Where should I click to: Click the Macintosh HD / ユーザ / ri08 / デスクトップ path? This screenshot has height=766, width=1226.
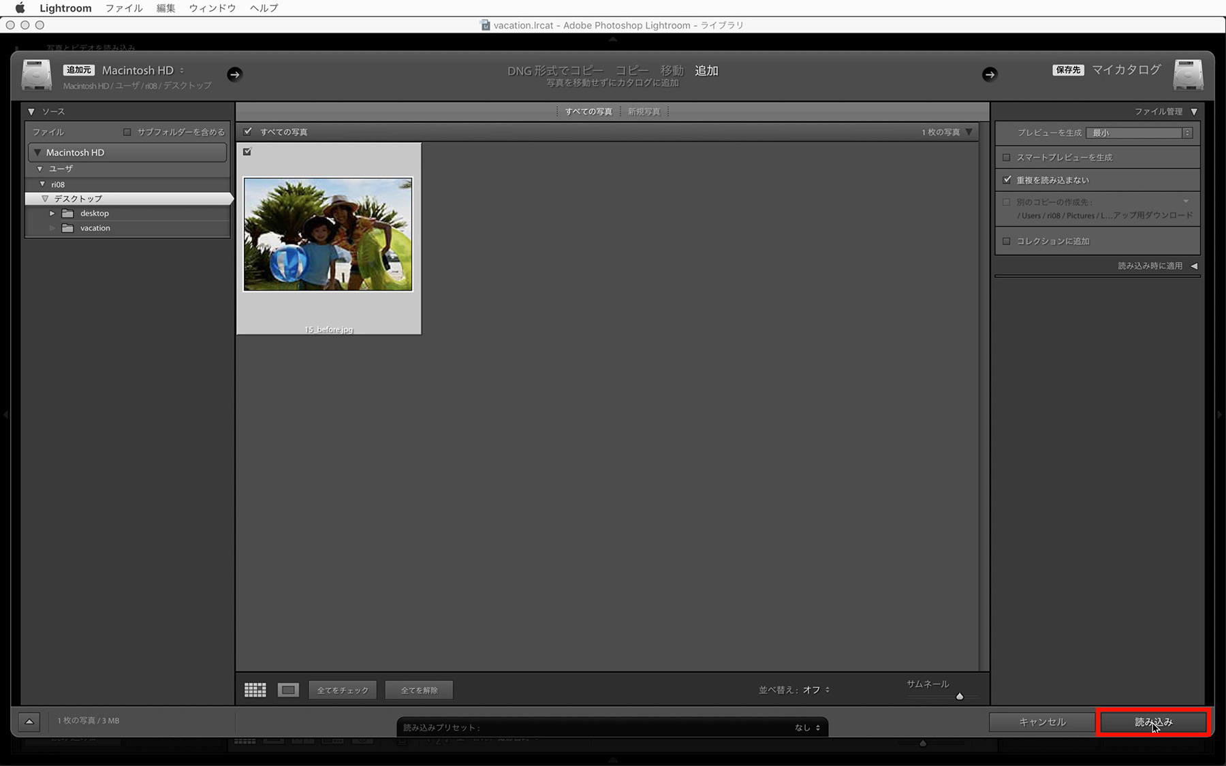(138, 86)
